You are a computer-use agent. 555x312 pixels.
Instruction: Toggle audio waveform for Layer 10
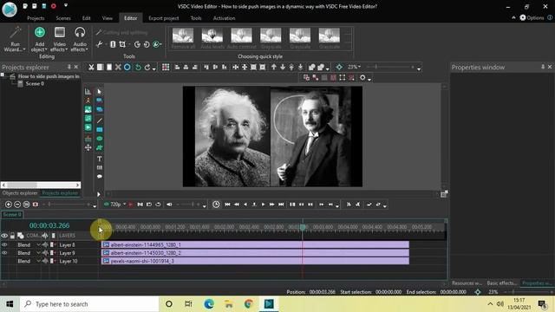click(45, 261)
